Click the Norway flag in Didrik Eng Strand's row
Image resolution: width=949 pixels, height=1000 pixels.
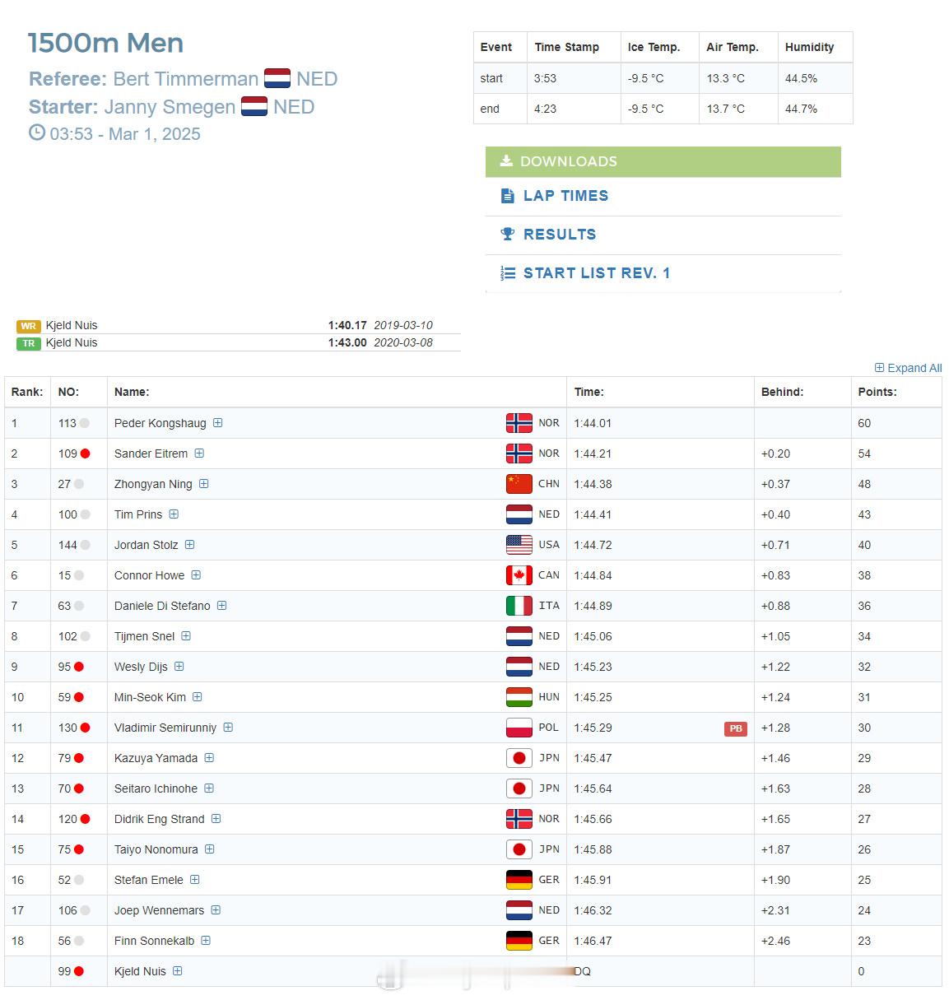click(519, 819)
